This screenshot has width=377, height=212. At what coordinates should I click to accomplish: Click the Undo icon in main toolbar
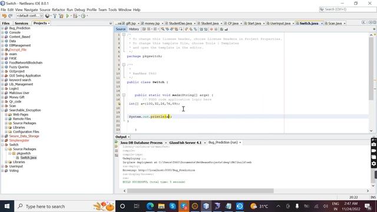tap(4, 16)
